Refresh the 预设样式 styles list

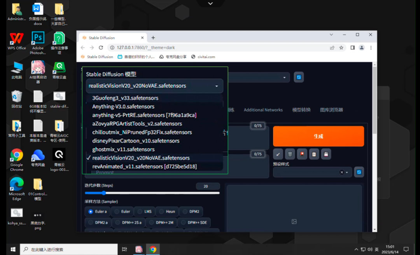pos(359,172)
